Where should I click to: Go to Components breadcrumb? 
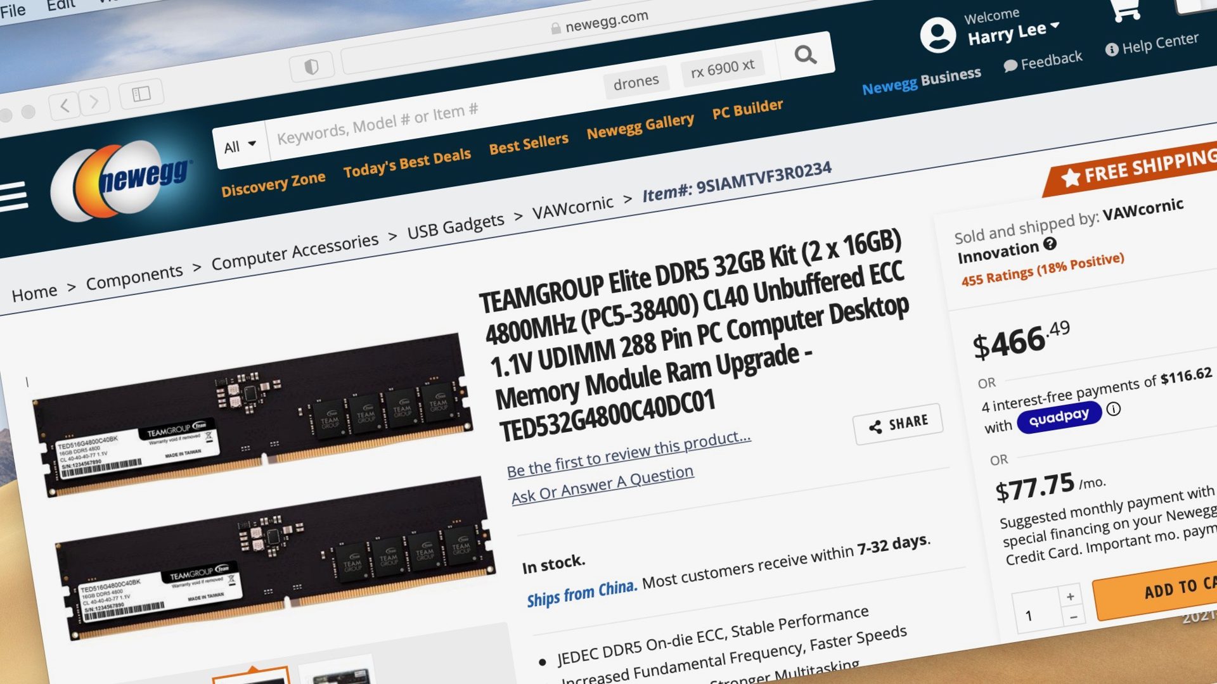134,276
